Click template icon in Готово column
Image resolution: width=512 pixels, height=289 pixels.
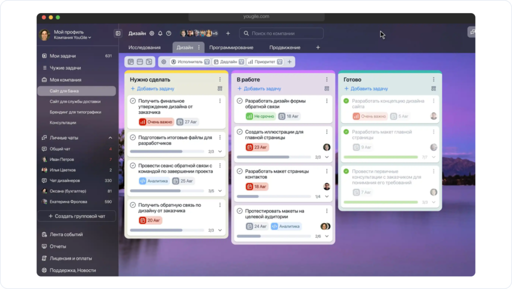(433, 88)
